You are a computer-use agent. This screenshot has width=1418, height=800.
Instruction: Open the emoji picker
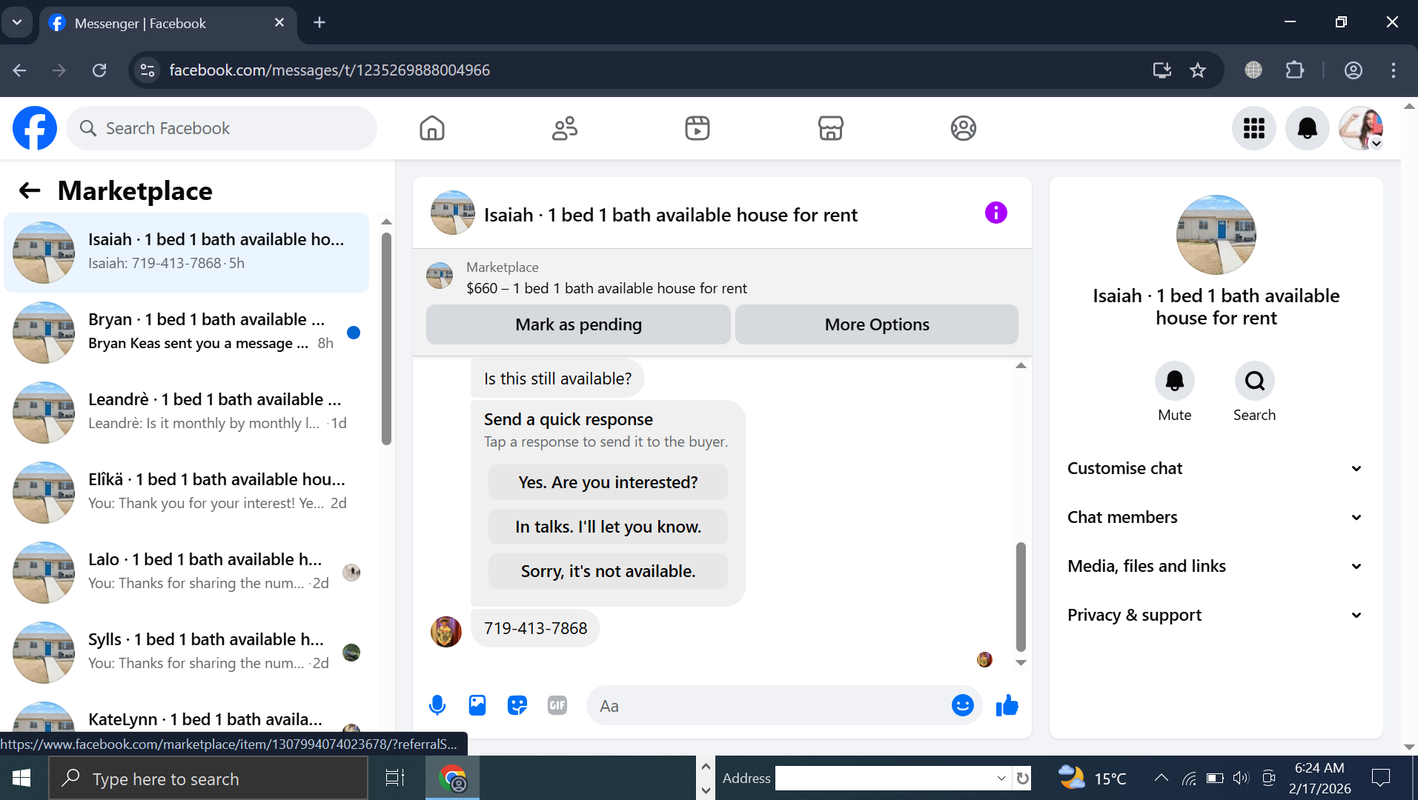pos(963,705)
